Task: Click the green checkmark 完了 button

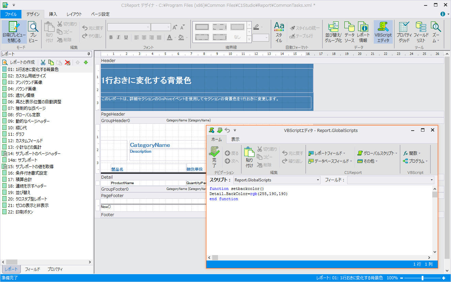Action: [x=214, y=157]
